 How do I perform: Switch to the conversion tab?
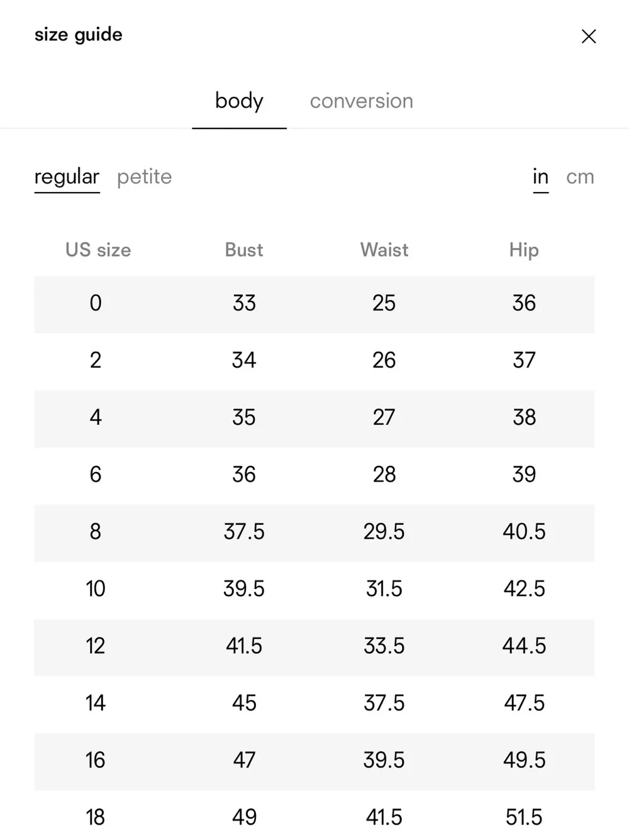362,101
